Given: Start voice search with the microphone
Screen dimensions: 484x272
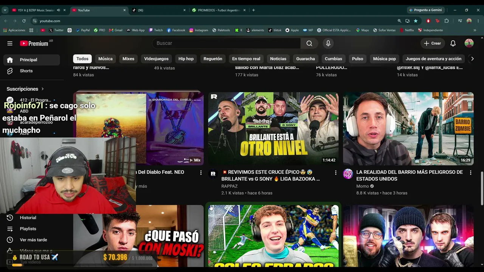Looking at the screenshot, I should 328,43.
